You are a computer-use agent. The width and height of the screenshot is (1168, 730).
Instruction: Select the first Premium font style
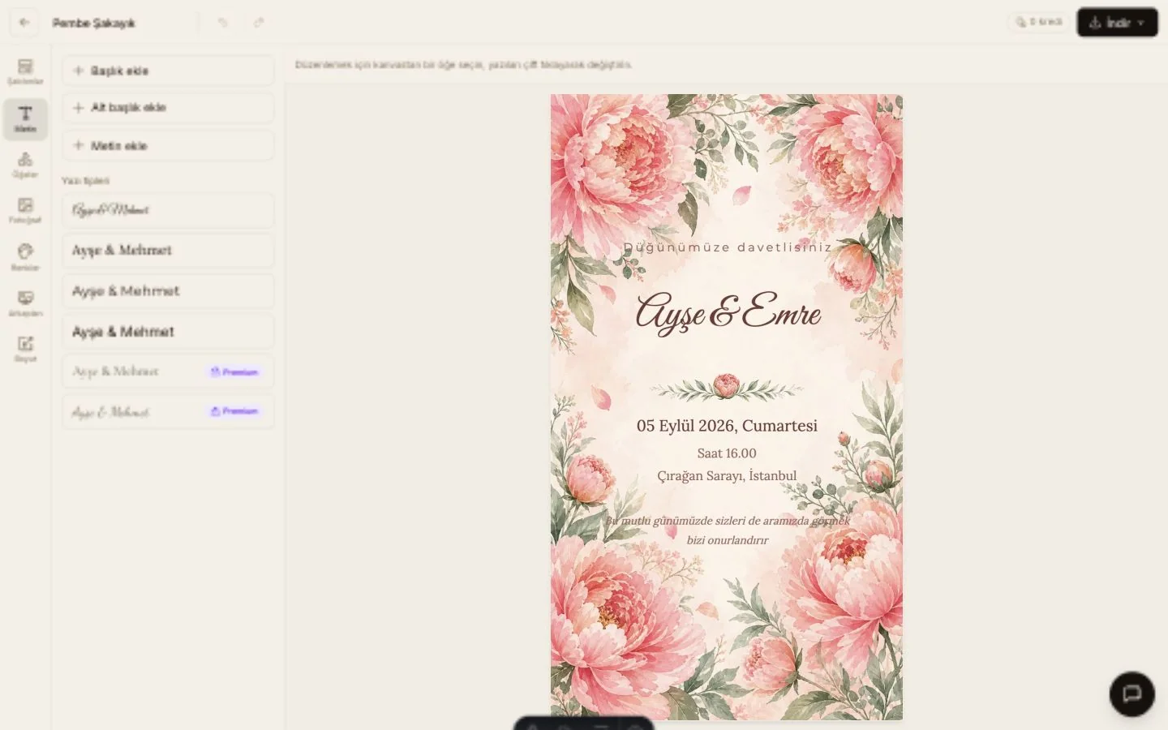click(x=168, y=371)
